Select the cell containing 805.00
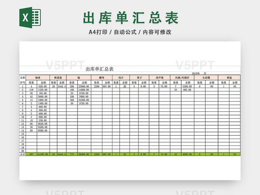260x195 pixels. pos(188,90)
